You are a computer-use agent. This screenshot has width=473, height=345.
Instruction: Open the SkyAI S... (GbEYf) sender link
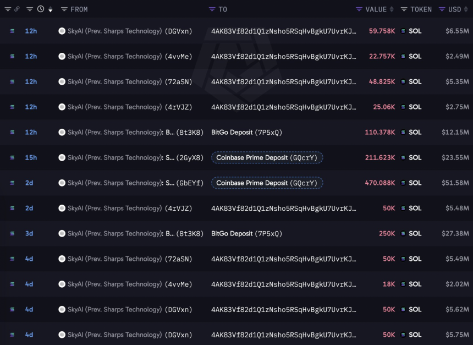click(135, 183)
